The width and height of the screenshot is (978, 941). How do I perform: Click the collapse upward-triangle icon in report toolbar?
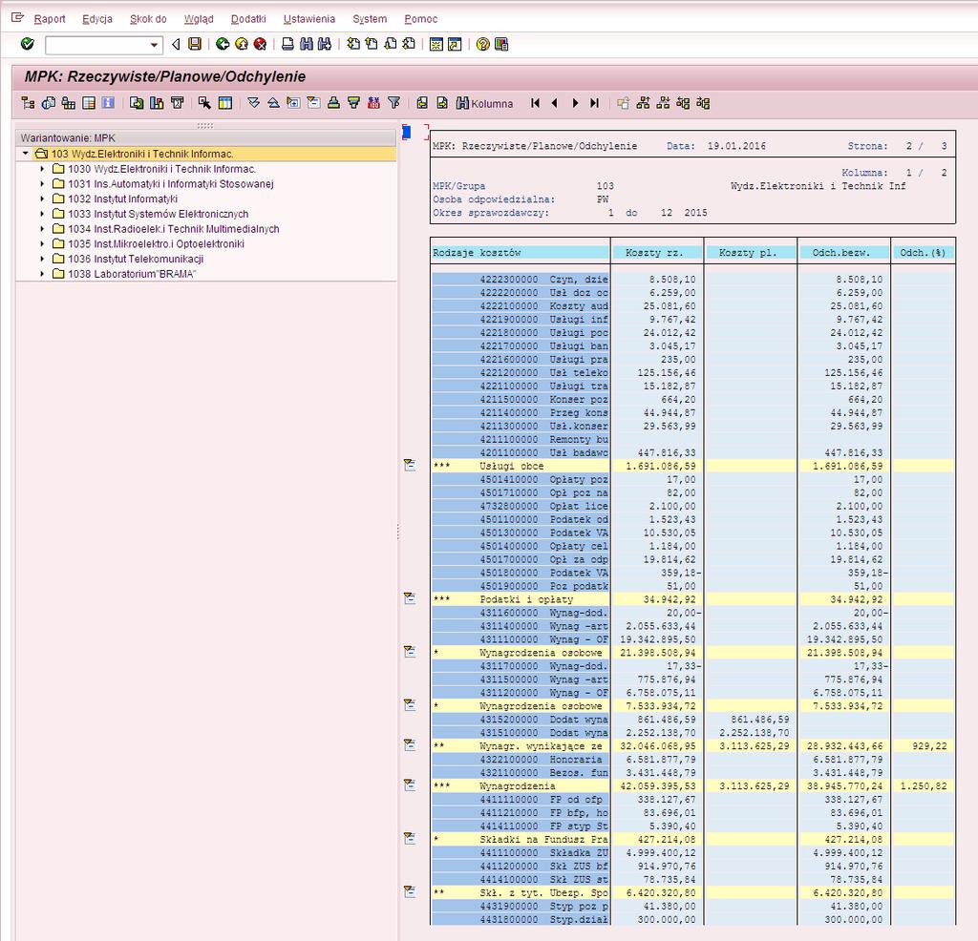[x=273, y=103]
